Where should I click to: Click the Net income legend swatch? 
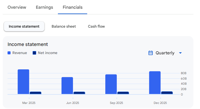[34, 53]
